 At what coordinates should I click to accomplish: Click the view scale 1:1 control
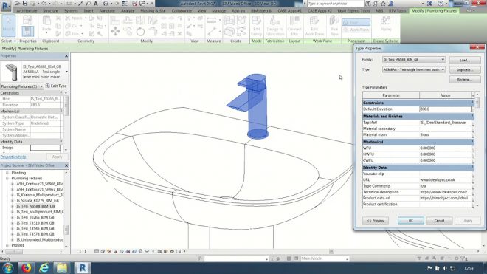[83, 251]
